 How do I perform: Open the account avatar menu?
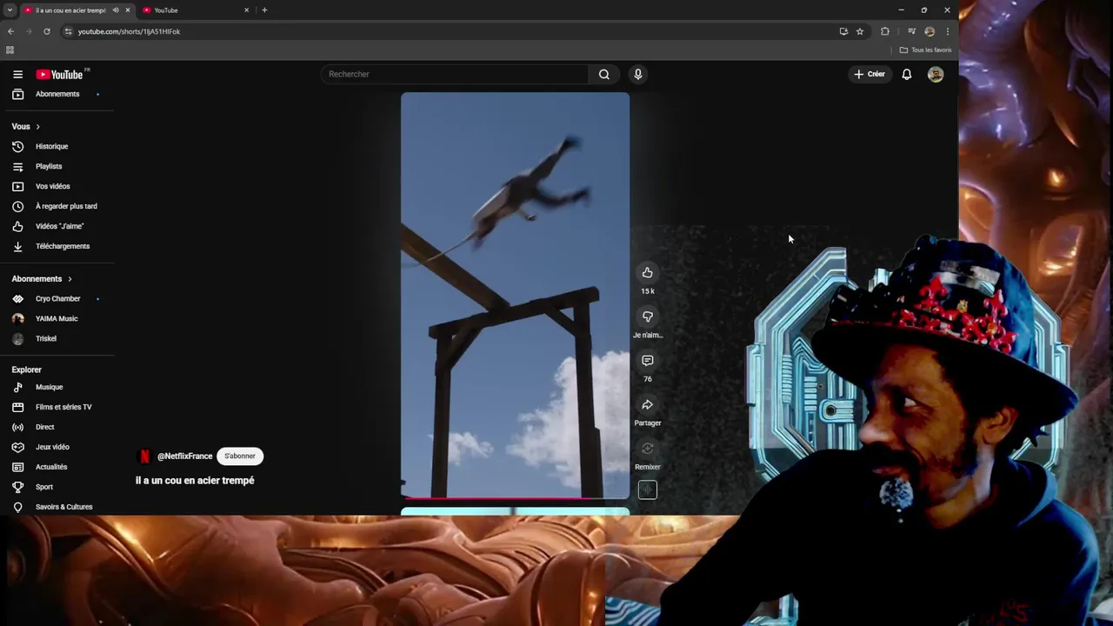pyautogui.click(x=936, y=74)
